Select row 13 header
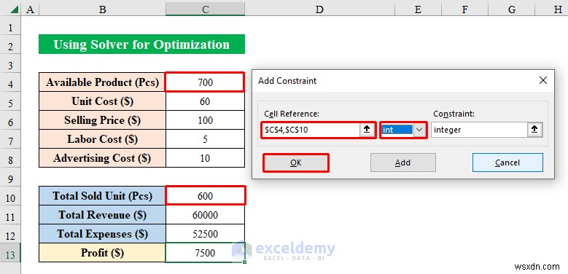 coord(10,254)
